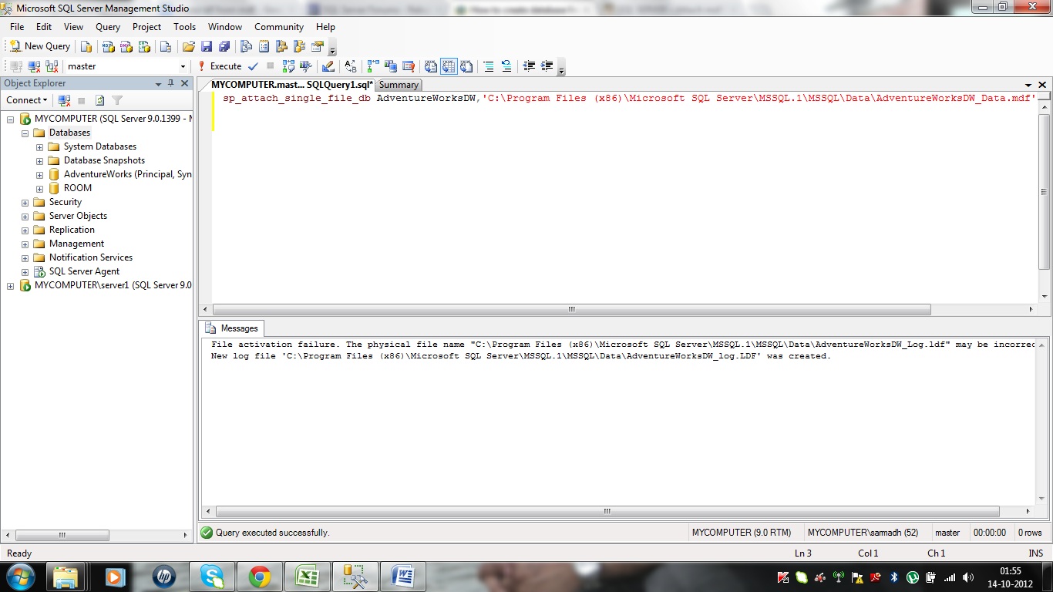
Task: Open the Connect menu in Object Explorer
Action: point(26,100)
